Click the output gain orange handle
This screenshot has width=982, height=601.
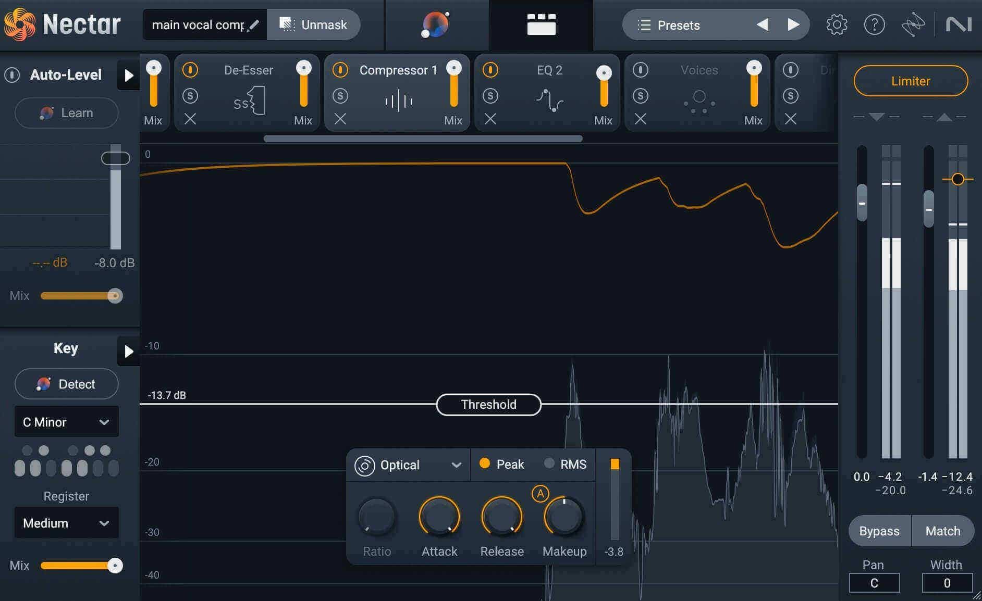(x=958, y=179)
